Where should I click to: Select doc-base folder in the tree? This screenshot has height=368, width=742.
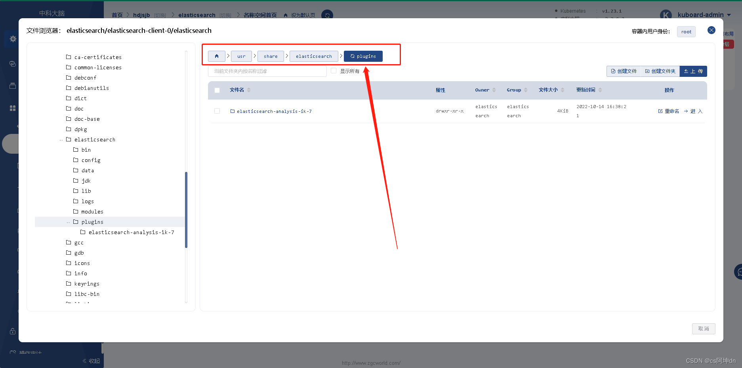(x=87, y=119)
